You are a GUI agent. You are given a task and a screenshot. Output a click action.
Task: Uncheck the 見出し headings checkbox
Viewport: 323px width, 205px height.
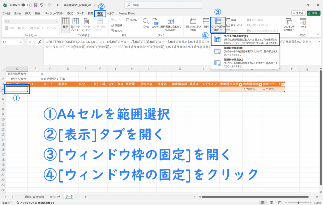click(x=128, y=20)
